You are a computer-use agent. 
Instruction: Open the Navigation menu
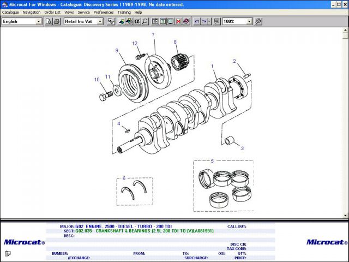click(32, 13)
